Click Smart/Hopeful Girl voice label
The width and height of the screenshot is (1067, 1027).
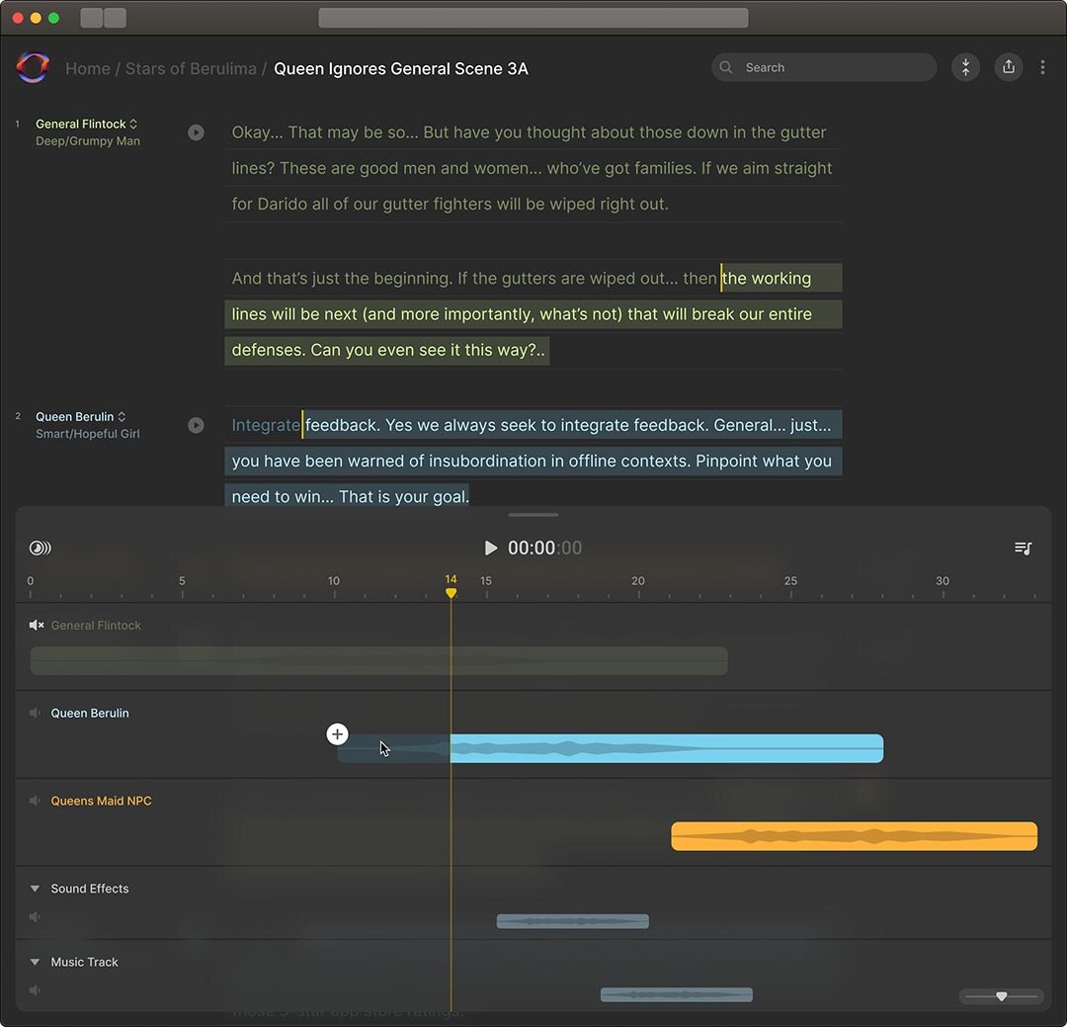(88, 434)
